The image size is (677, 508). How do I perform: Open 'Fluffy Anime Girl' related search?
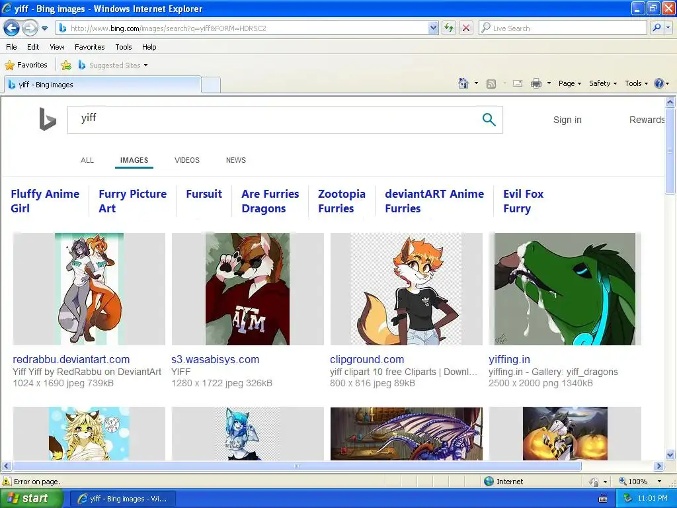(45, 201)
